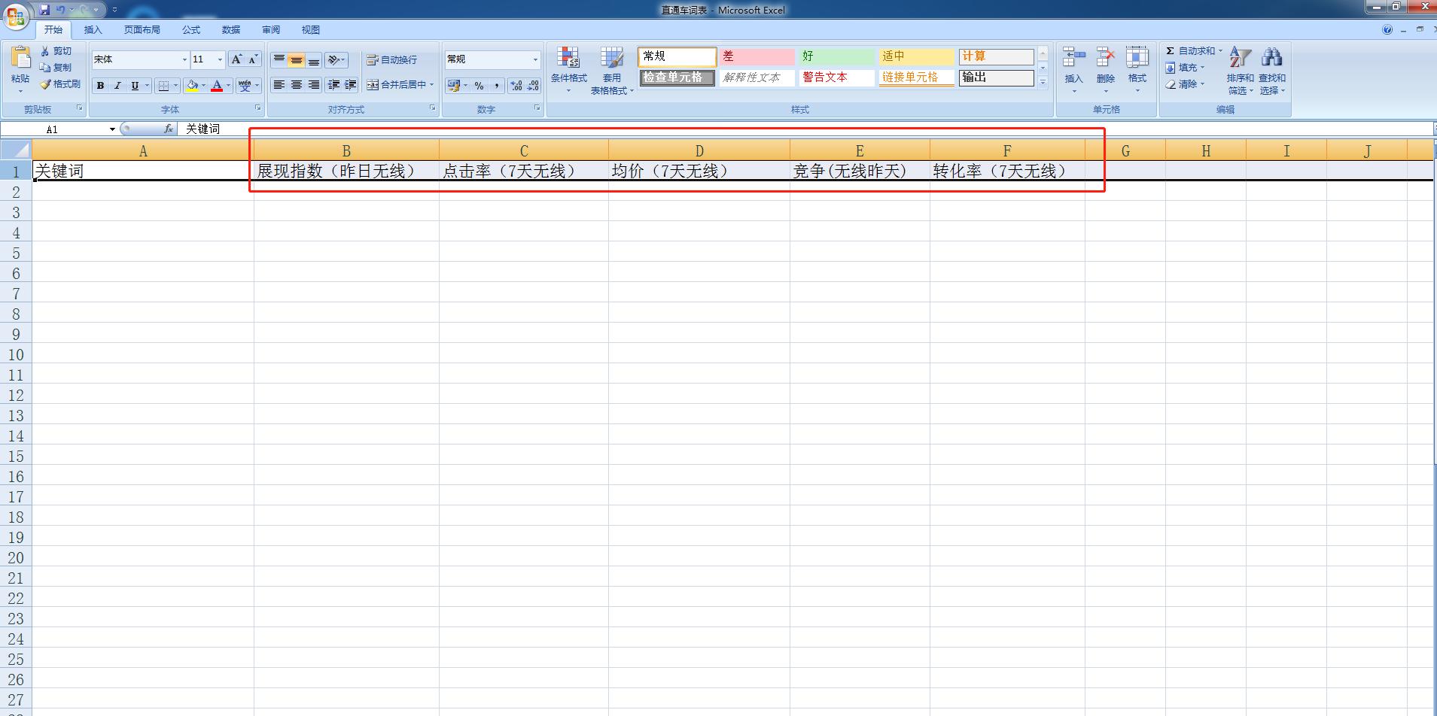Click the Cut (剪切) scissors icon
The height and width of the screenshot is (716, 1437).
coord(46,51)
